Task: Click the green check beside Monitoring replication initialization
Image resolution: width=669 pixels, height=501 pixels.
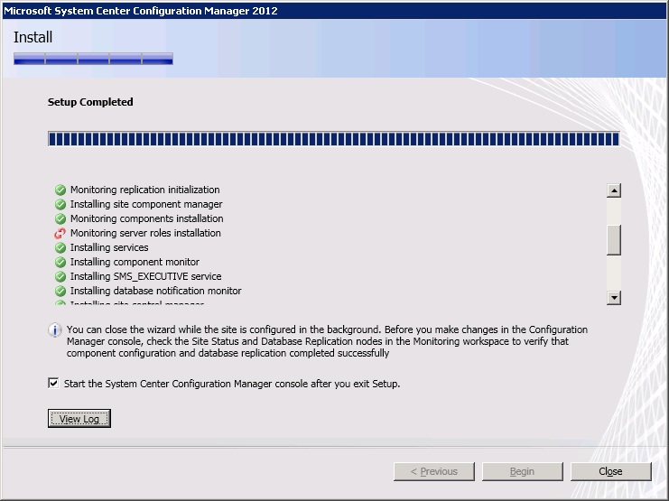Action: [60, 190]
